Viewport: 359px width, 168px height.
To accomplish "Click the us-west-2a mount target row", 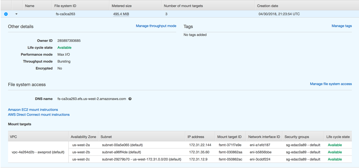I will (81, 145).
